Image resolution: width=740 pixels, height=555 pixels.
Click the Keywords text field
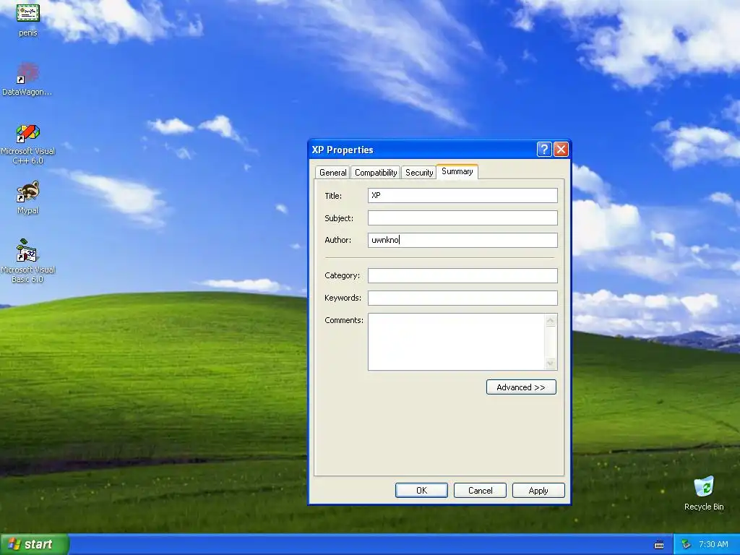(462, 298)
